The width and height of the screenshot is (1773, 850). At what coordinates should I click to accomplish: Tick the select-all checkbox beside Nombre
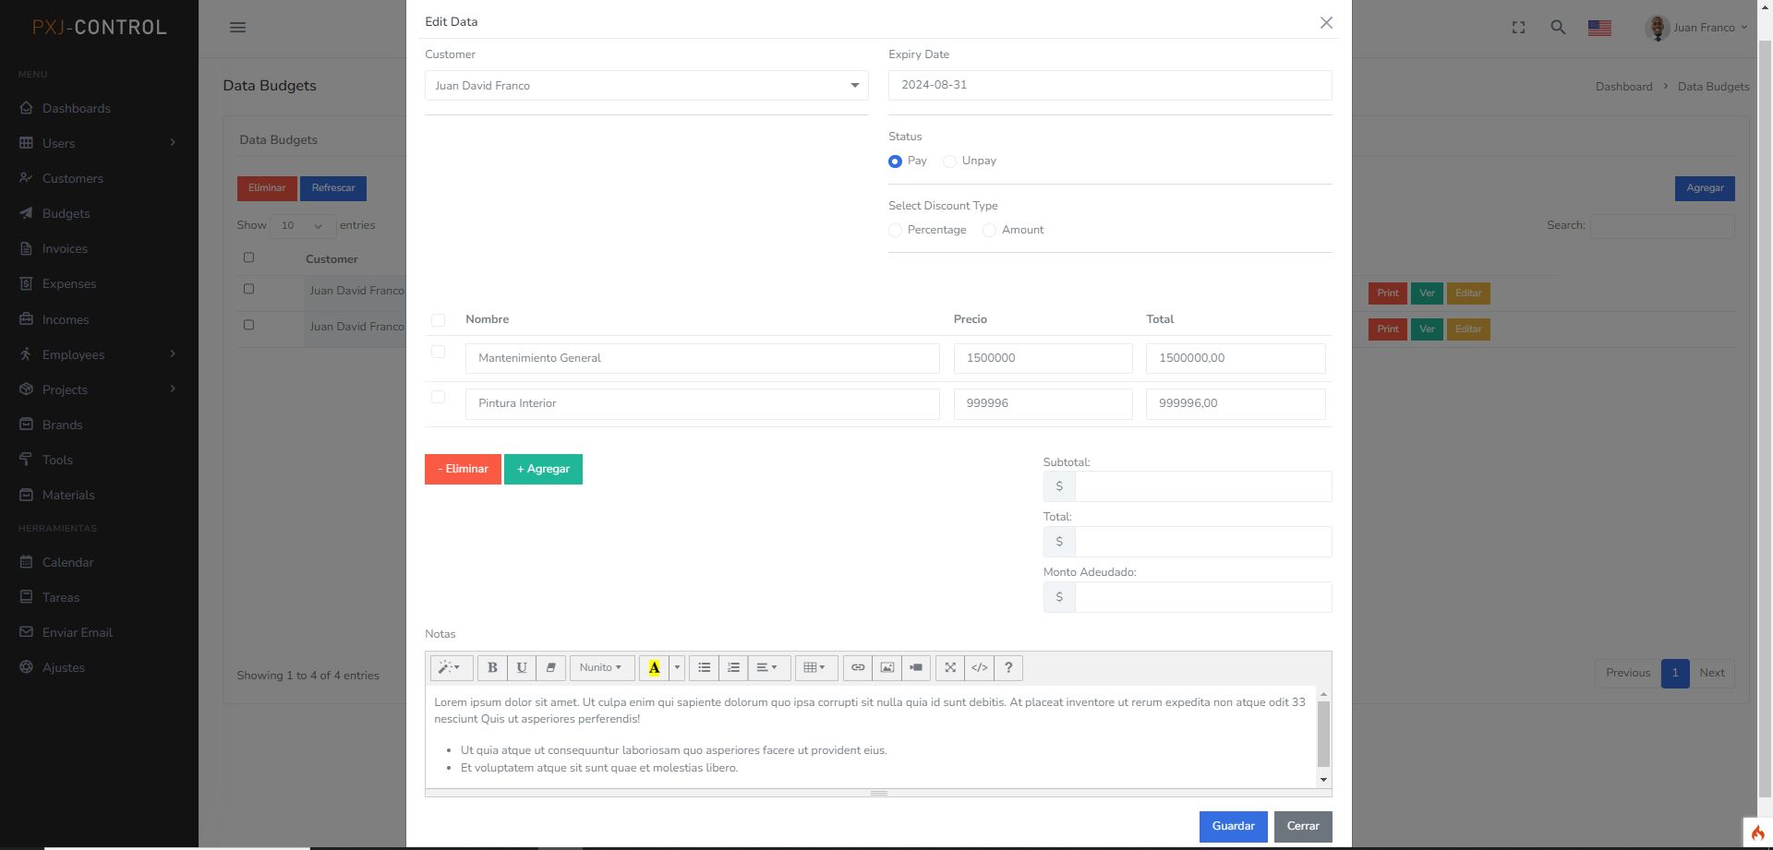(x=438, y=320)
